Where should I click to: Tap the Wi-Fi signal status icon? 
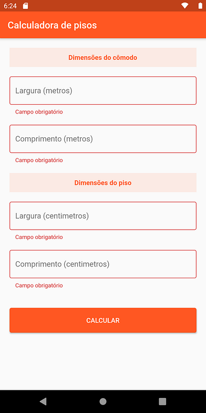[185, 6]
